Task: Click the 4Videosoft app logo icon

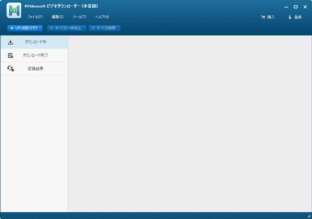Action: click(x=14, y=10)
